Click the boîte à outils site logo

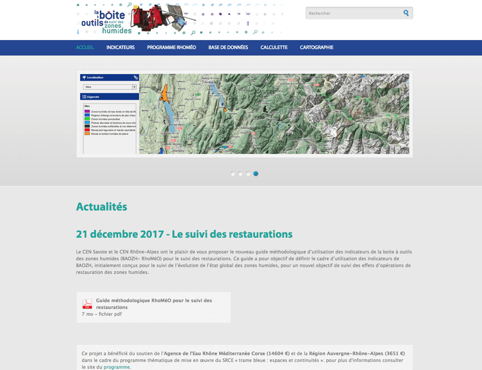click(x=106, y=22)
